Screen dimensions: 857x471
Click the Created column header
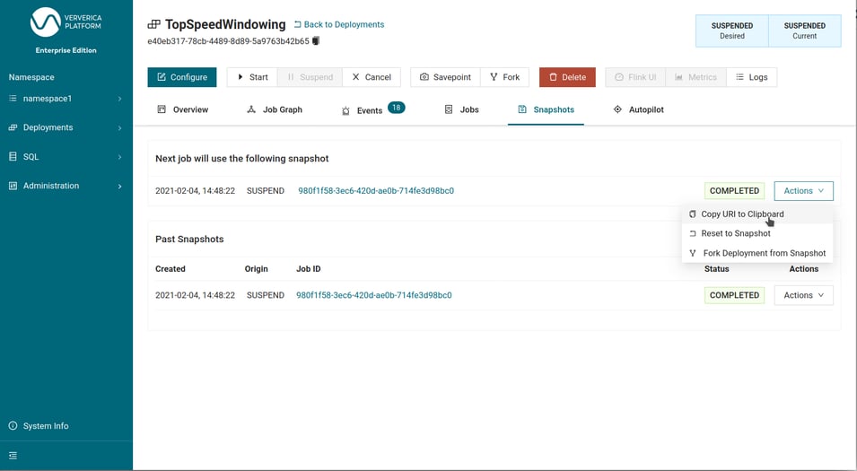click(x=170, y=269)
